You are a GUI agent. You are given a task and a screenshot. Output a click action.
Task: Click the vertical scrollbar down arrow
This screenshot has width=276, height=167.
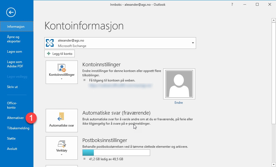click(x=274, y=164)
